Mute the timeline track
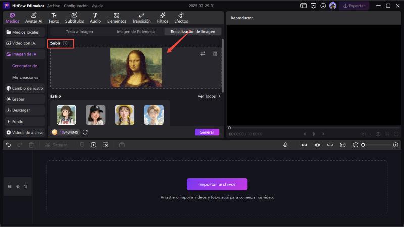 click(x=26, y=186)
